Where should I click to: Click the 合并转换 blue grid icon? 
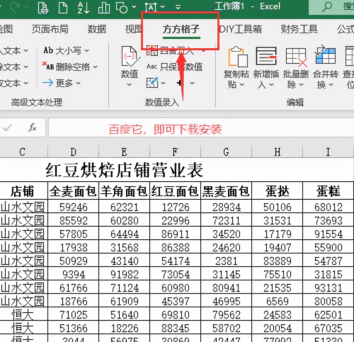tap(325, 55)
